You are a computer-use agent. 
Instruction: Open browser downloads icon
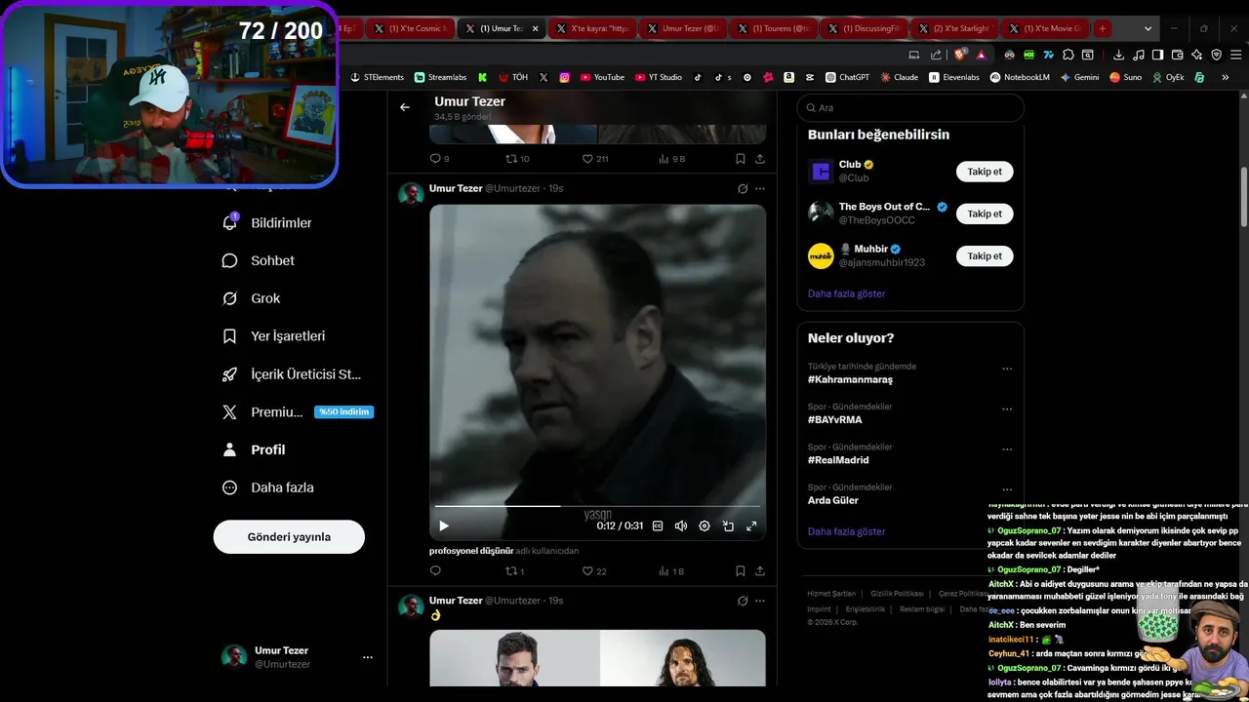[1118, 55]
